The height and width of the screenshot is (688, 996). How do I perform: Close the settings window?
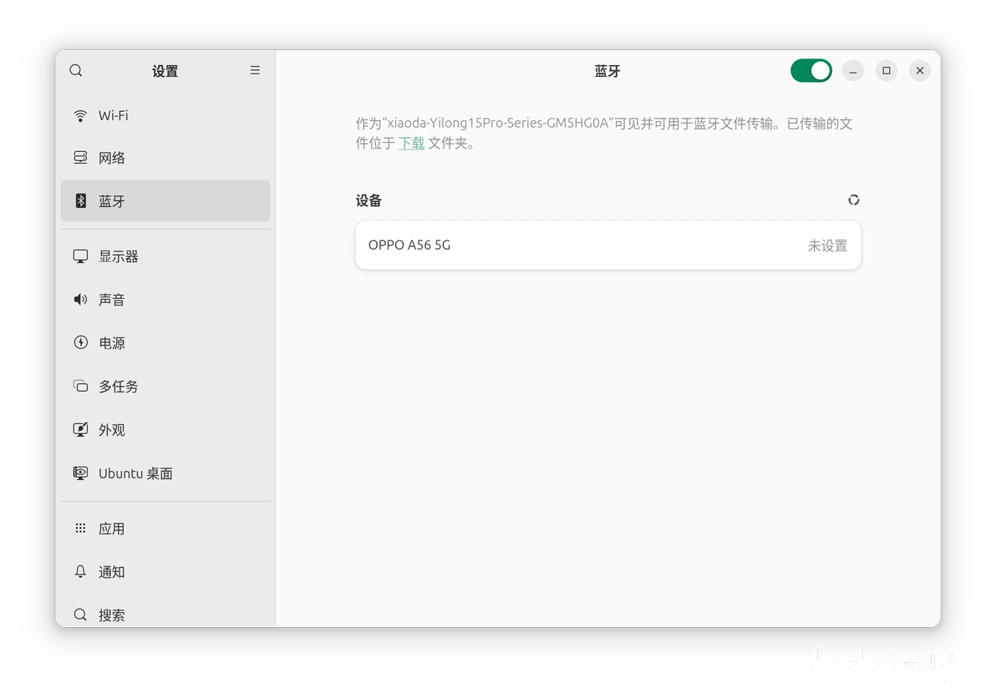(x=920, y=70)
